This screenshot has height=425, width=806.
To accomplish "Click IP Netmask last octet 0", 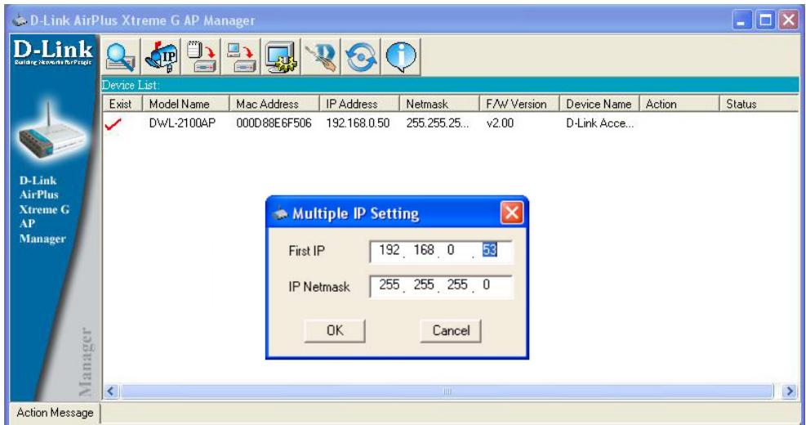I will tap(486, 285).
